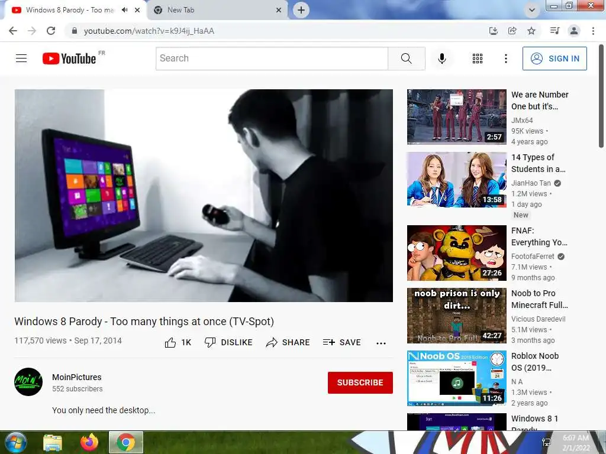Switch to the New Tab tab

[217, 10]
